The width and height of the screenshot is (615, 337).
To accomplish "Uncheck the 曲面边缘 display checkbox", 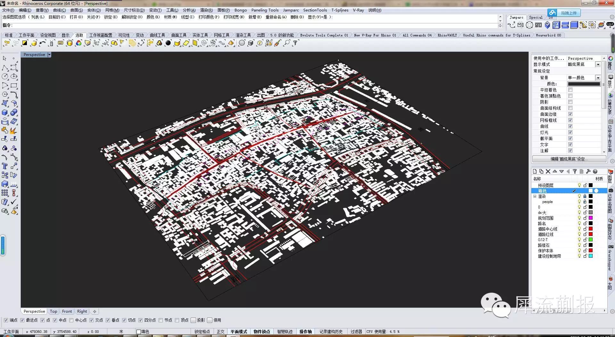I will click(570, 114).
